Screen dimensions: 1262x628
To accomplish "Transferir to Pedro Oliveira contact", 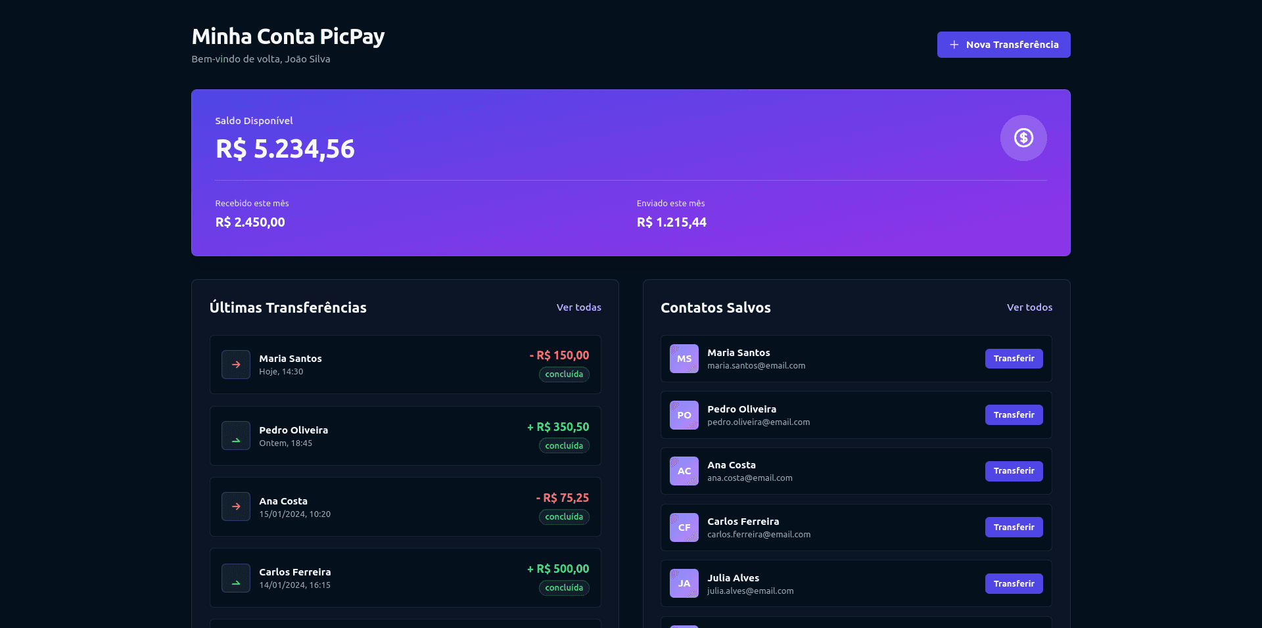I will 1014,415.
